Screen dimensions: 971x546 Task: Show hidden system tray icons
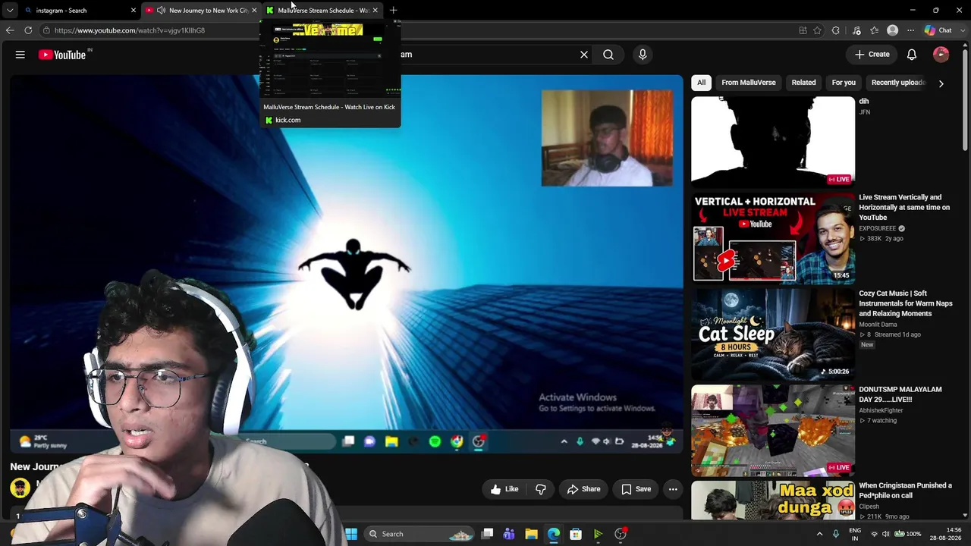[819, 534]
